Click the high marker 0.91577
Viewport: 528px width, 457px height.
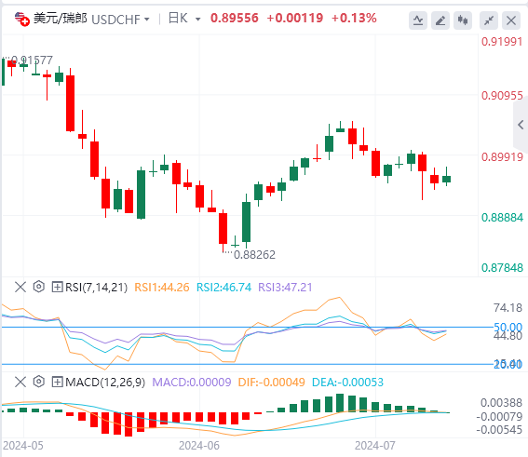click(x=32, y=60)
